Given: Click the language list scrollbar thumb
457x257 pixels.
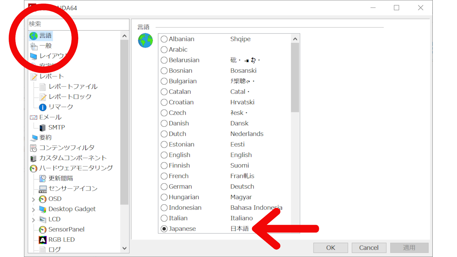Looking at the screenshot, I should point(295,78).
